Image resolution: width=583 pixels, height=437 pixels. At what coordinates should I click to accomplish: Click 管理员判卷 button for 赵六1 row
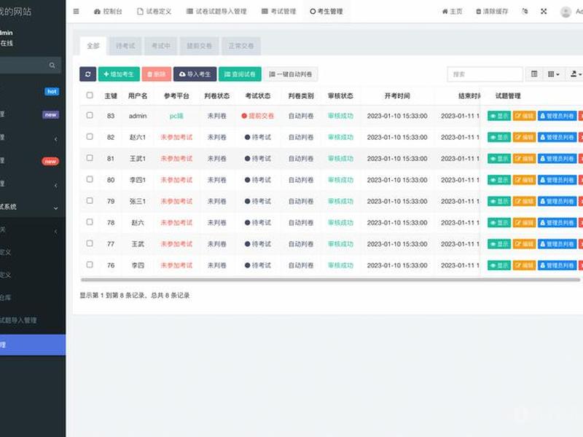557,137
